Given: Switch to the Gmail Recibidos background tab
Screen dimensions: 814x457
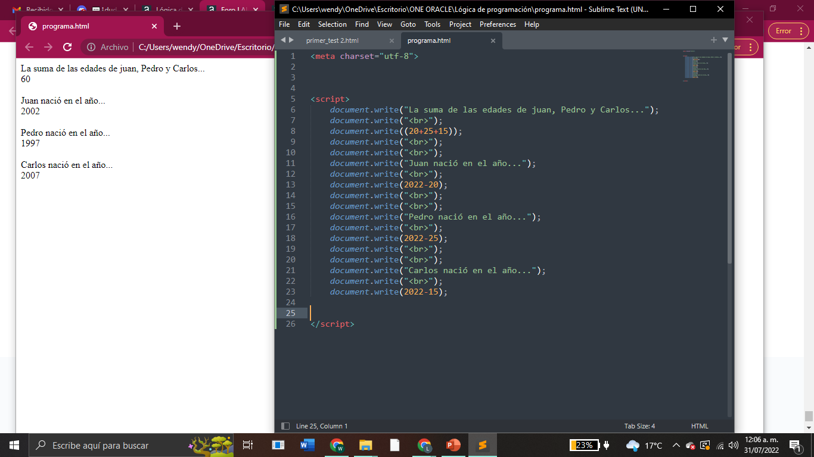Looking at the screenshot, I should click(37, 10).
